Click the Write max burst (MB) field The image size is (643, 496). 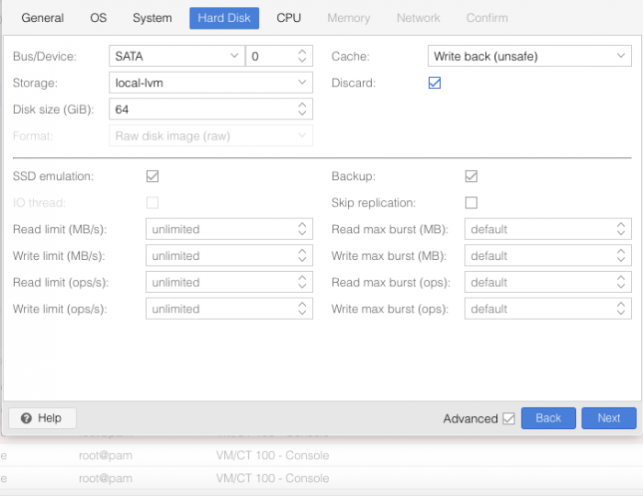point(540,256)
